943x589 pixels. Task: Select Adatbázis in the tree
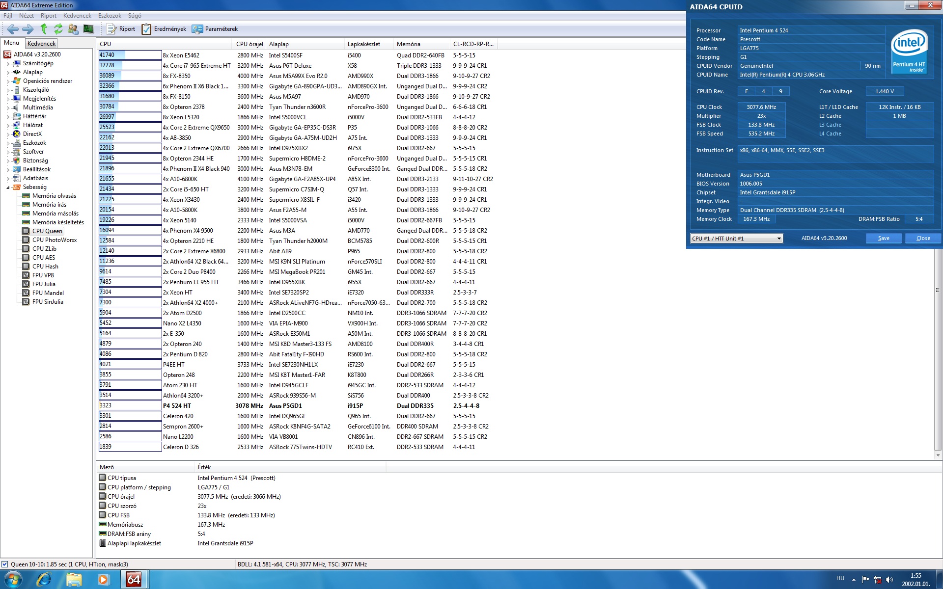[x=35, y=178]
